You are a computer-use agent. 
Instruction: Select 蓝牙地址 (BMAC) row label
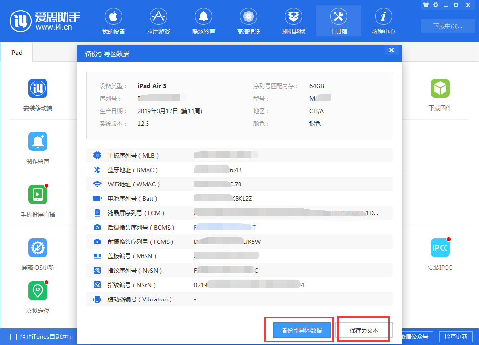click(133, 170)
